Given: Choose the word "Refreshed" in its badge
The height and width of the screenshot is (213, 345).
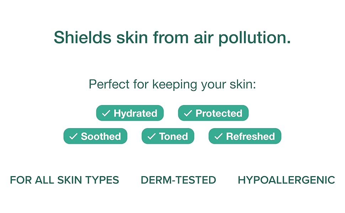Looking at the screenshot, I should (x=250, y=136).
